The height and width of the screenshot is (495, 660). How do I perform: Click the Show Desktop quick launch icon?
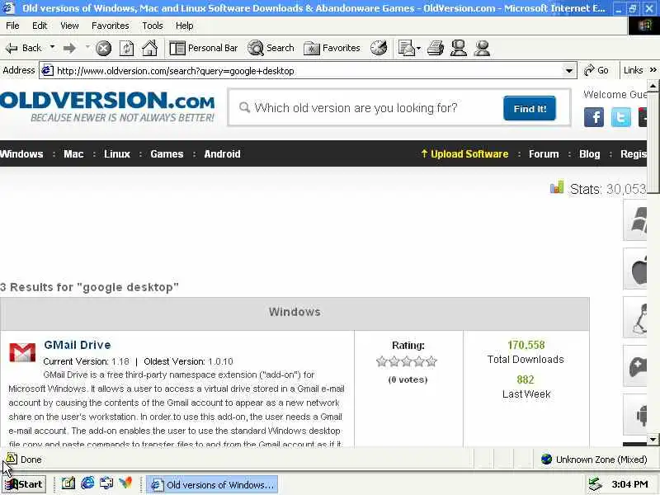pos(68,483)
